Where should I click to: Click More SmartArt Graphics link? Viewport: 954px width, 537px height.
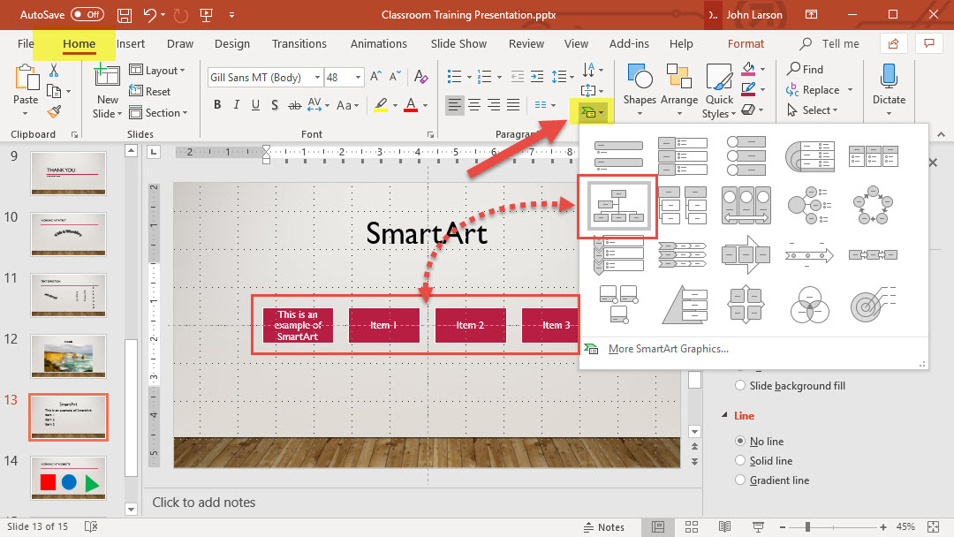(668, 349)
